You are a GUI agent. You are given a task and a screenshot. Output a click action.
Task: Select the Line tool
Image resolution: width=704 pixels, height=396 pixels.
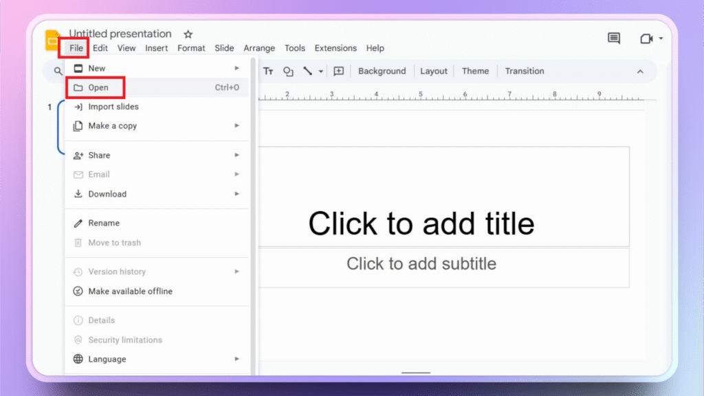click(308, 71)
